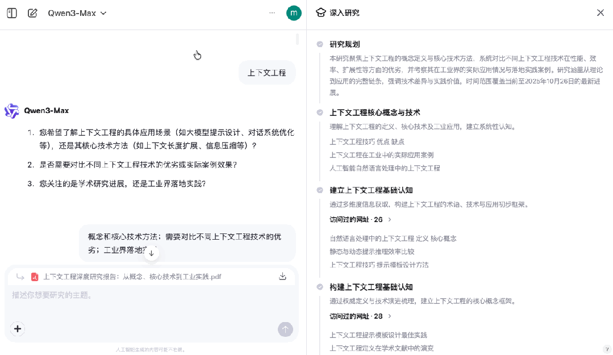613x355 pixels.
Task: Click the help question mark icon
Action: coord(607,349)
